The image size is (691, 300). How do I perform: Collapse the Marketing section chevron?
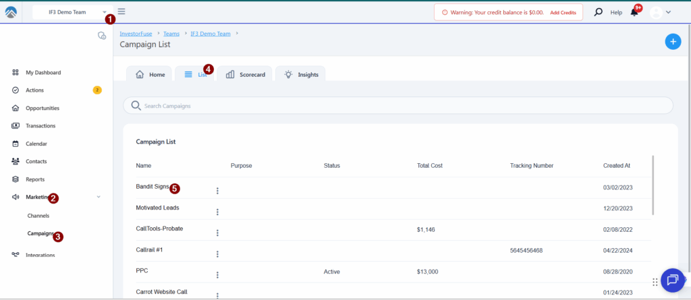(99, 197)
